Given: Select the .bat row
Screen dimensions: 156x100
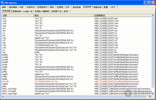Looking at the screenshot, I should pyautogui.click(x=77, y=19).
